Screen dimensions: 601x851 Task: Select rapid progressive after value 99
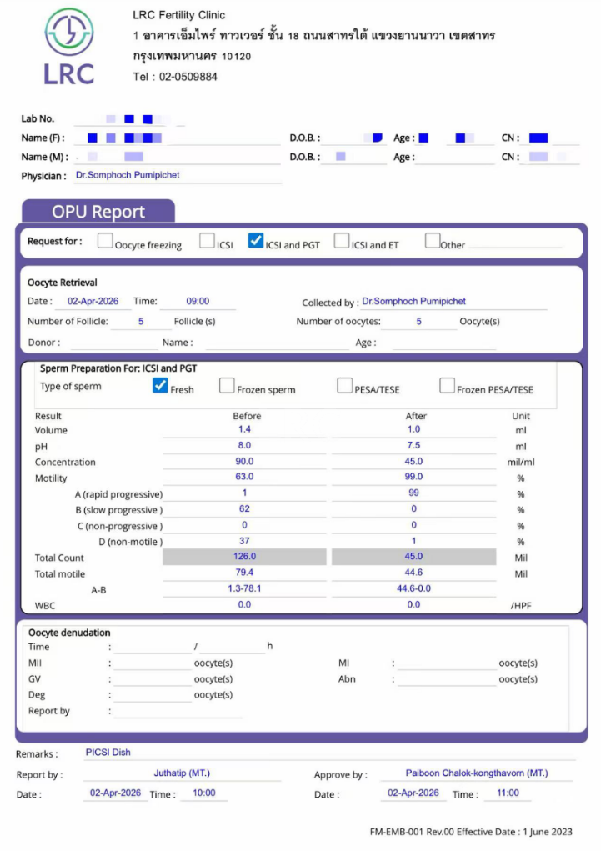point(413,493)
